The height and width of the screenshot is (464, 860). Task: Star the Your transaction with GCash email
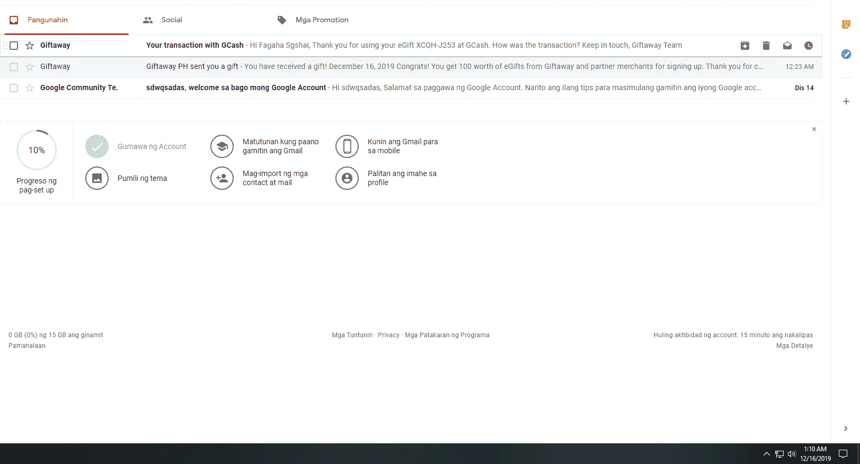click(30, 46)
